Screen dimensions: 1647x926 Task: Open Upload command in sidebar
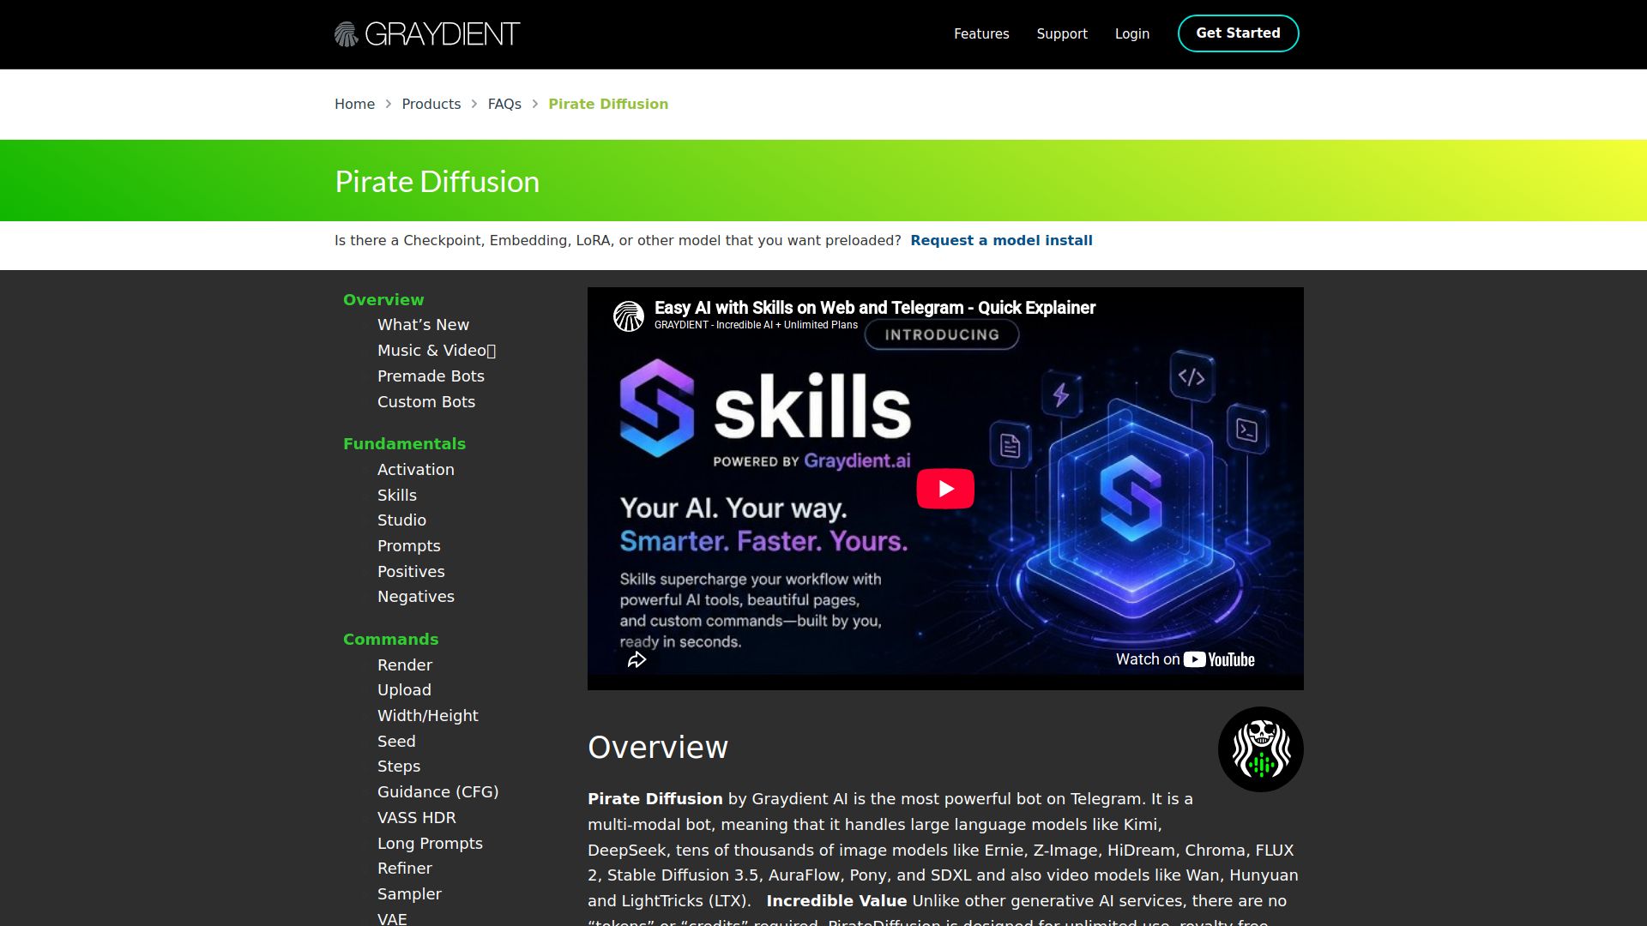pyautogui.click(x=404, y=690)
